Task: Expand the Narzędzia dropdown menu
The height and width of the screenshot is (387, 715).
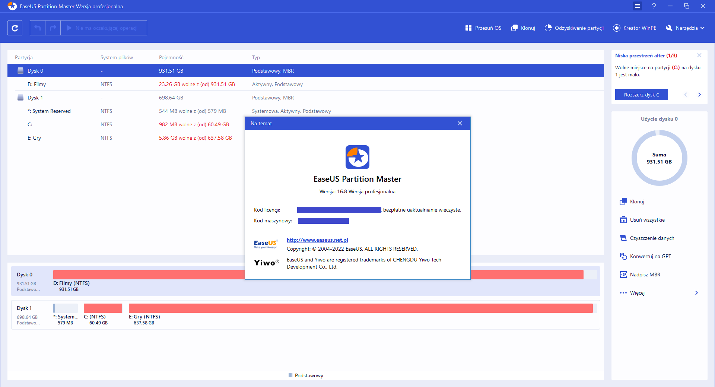Action: click(x=685, y=28)
